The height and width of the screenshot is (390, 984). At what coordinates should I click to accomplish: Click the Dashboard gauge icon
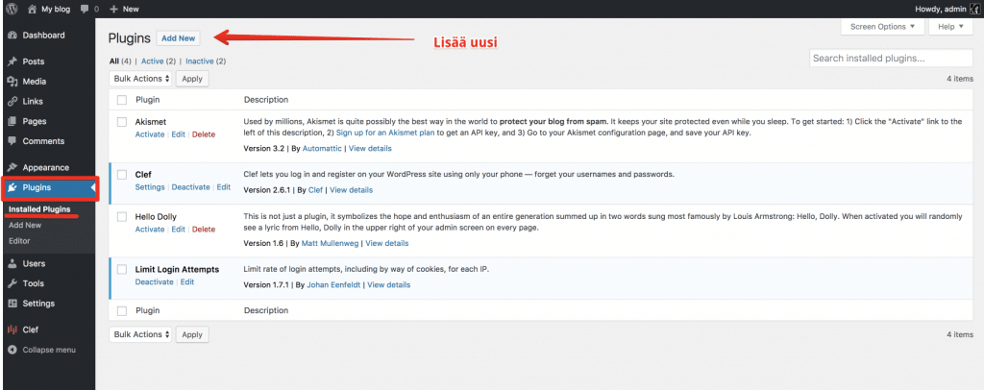[12, 36]
